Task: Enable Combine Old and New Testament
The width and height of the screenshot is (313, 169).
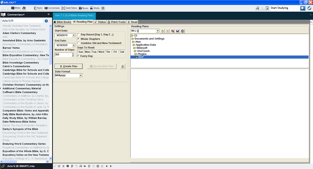Action: 79,43
